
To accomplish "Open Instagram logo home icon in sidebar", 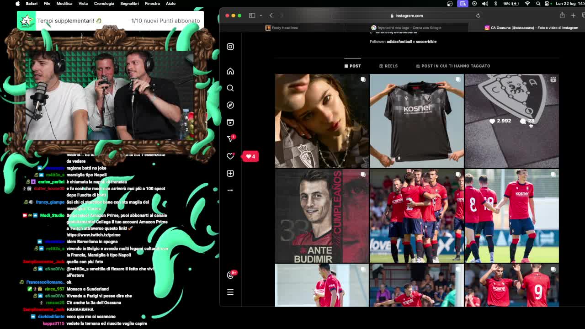I will pos(230,47).
